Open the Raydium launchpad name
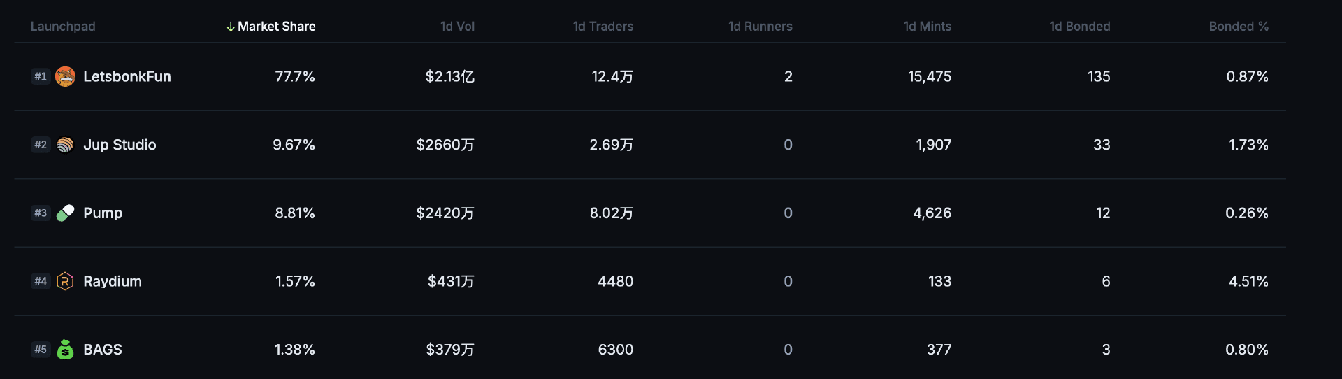Screen dimensions: 1342x379 [x=113, y=281]
